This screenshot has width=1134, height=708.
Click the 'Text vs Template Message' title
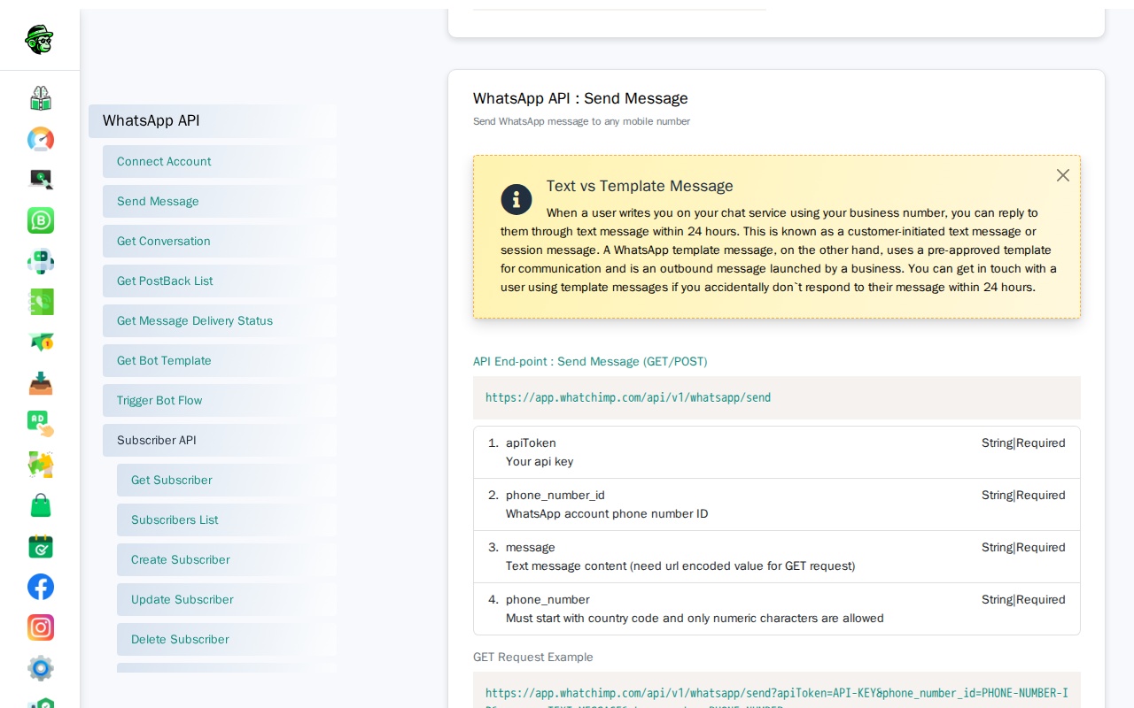[x=640, y=187]
